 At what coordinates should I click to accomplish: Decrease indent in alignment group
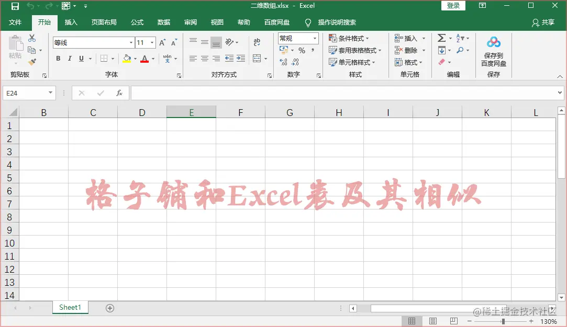229,59
